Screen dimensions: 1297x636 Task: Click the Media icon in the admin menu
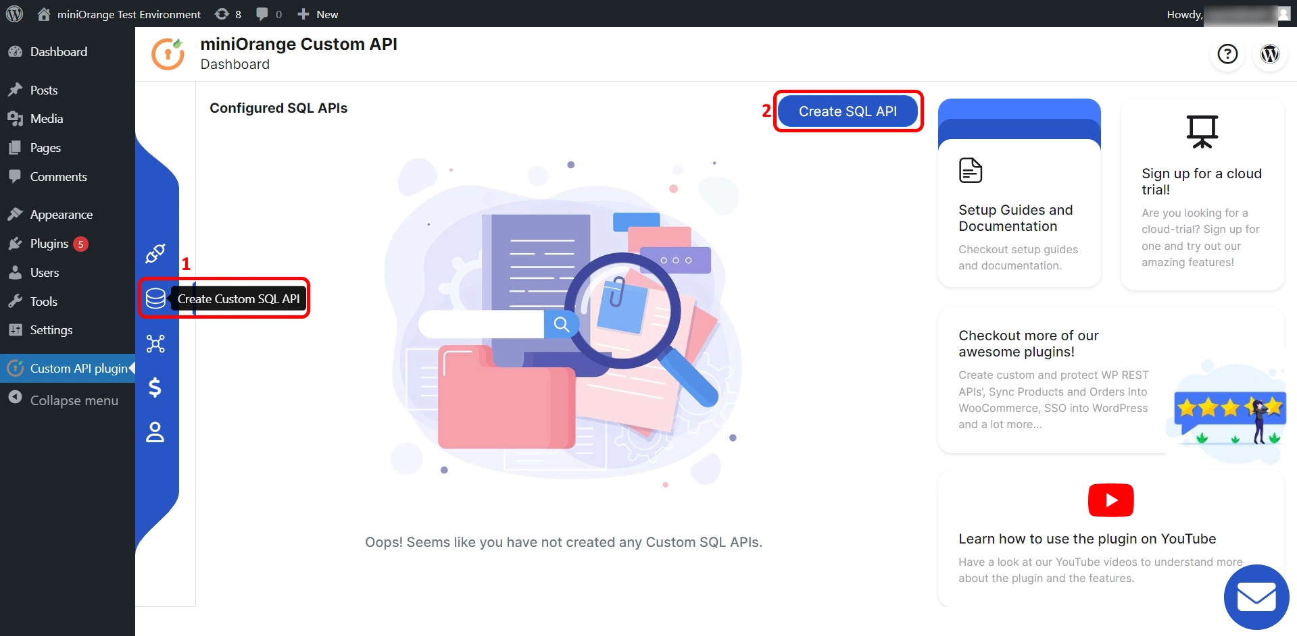[x=15, y=119]
